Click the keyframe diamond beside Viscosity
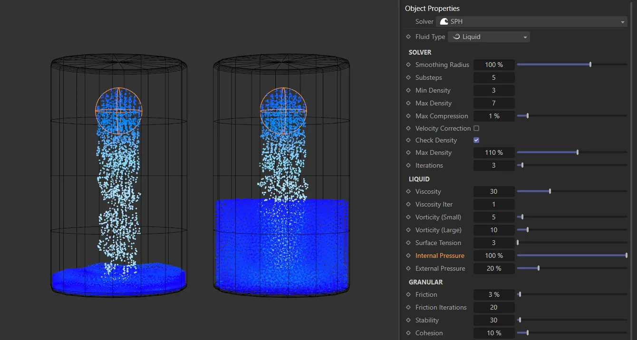This screenshot has width=637, height=340. click(x=409, y=191)
